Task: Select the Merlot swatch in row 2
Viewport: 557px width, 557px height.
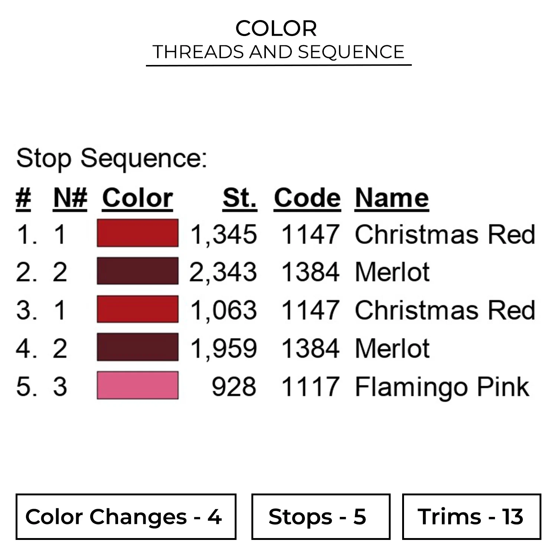Action: coord(137,271)
